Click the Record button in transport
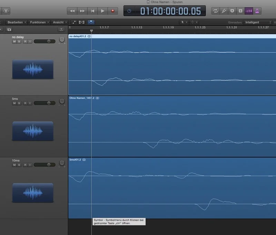 [x=112, y=11]
